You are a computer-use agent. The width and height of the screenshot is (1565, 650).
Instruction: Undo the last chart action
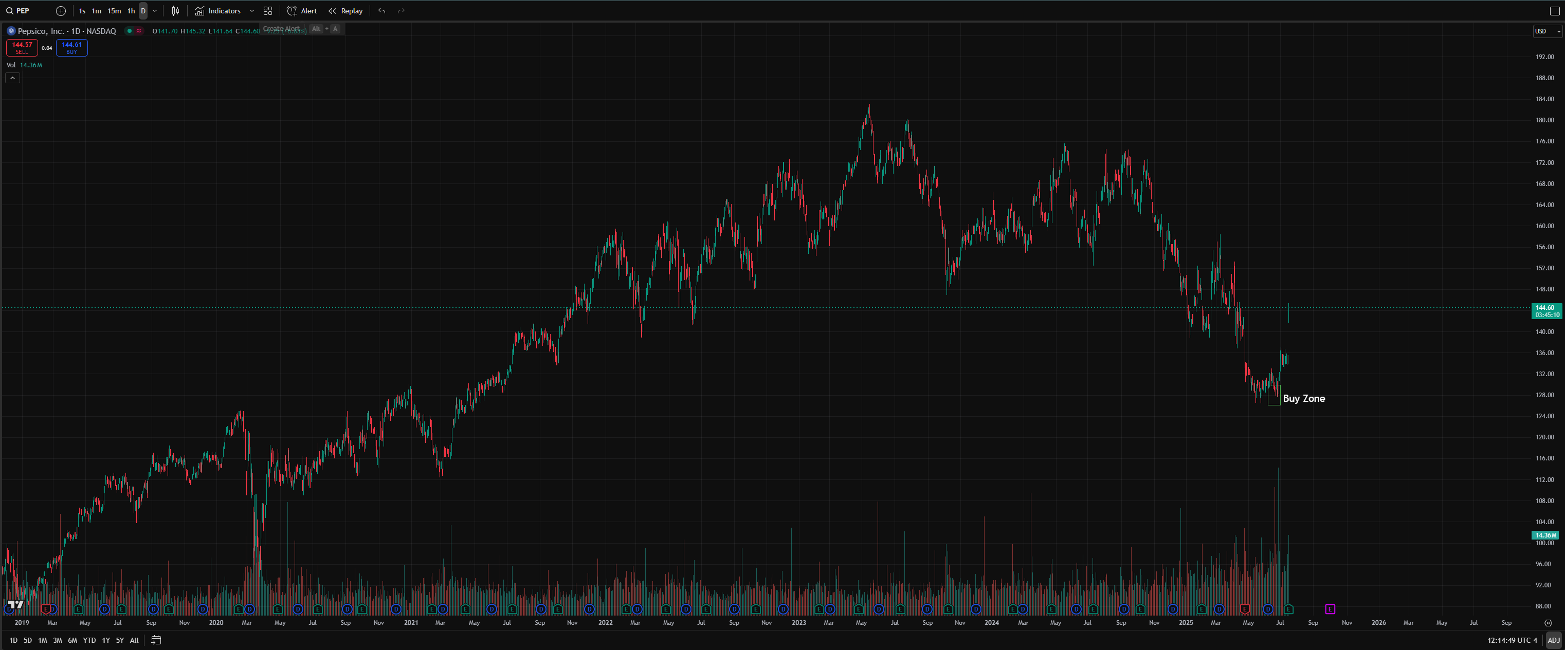pos(381,11)
